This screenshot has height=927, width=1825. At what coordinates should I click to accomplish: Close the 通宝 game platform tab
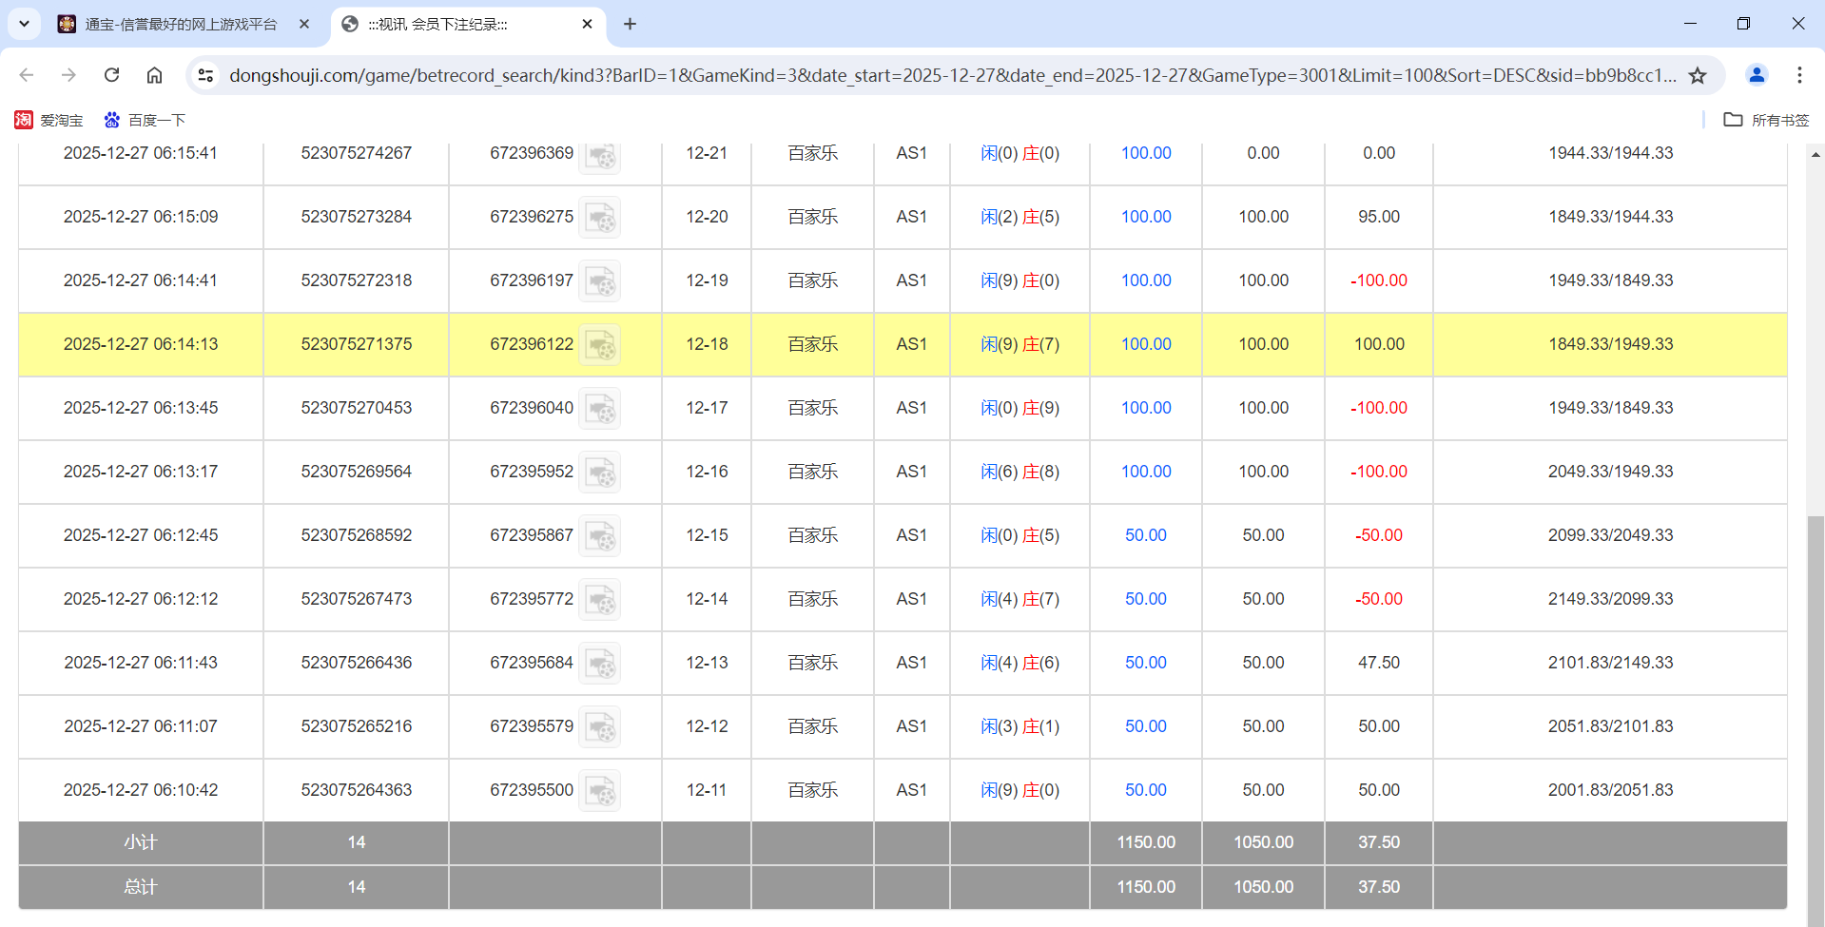[x=304, y=24]
